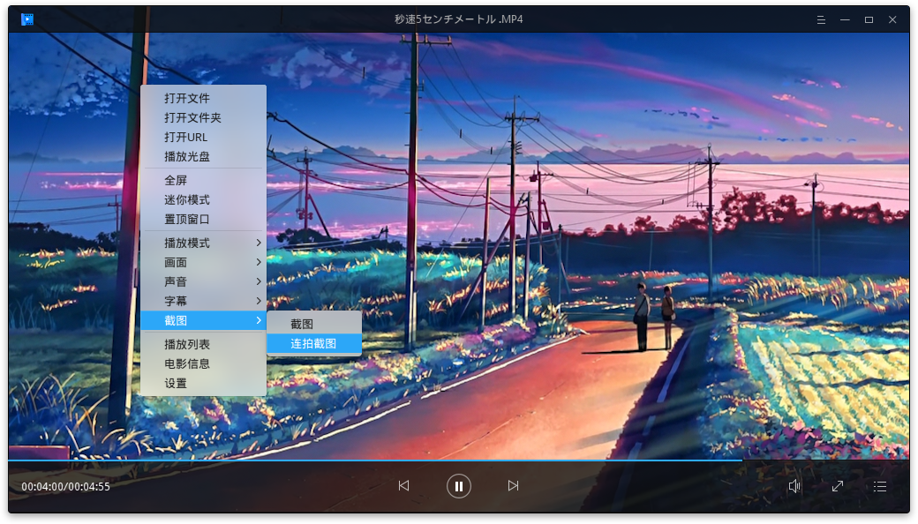Select 连拍截图 burst screenshot option

[x=314, y=343]
